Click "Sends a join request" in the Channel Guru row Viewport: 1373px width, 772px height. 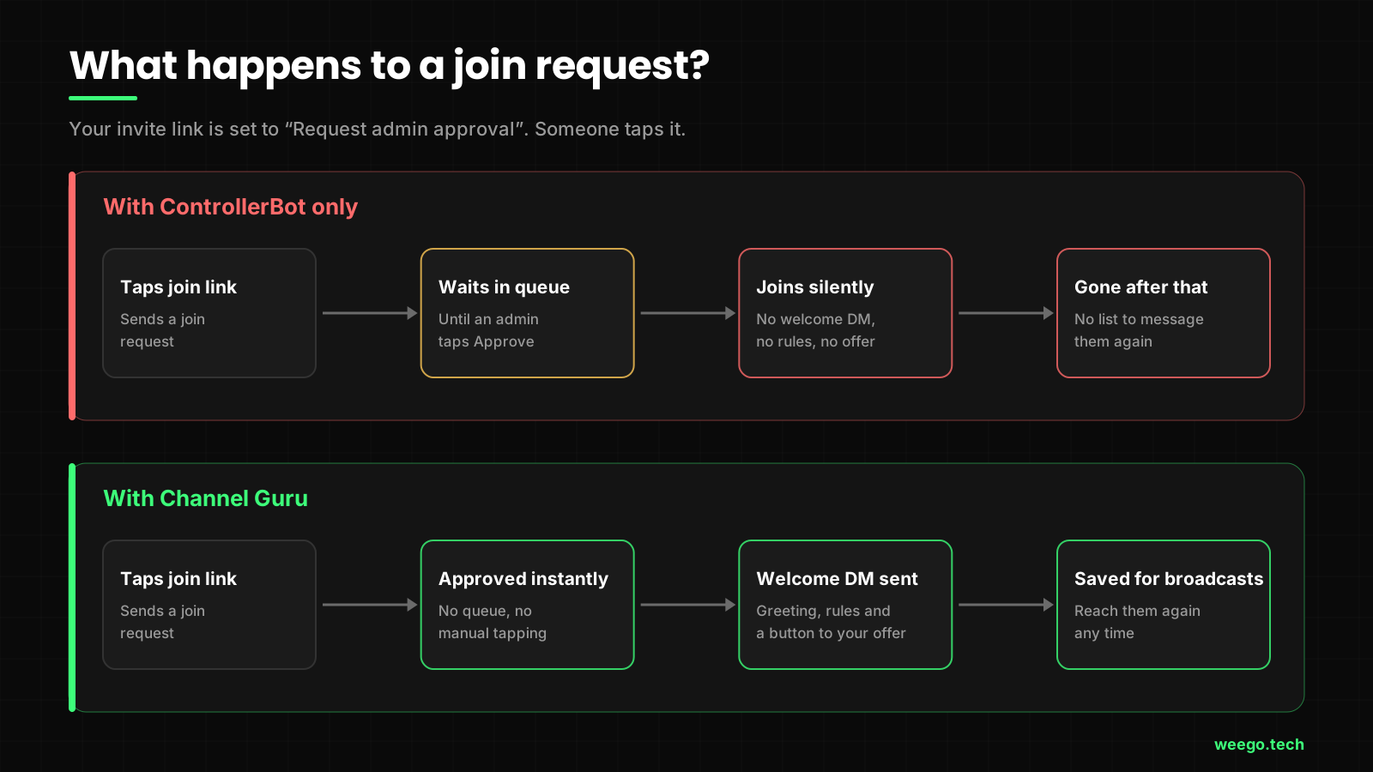tap(163, 622)
